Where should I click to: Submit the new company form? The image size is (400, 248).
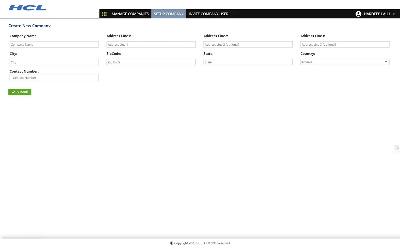pyautogui.click(x=20, y=92)
